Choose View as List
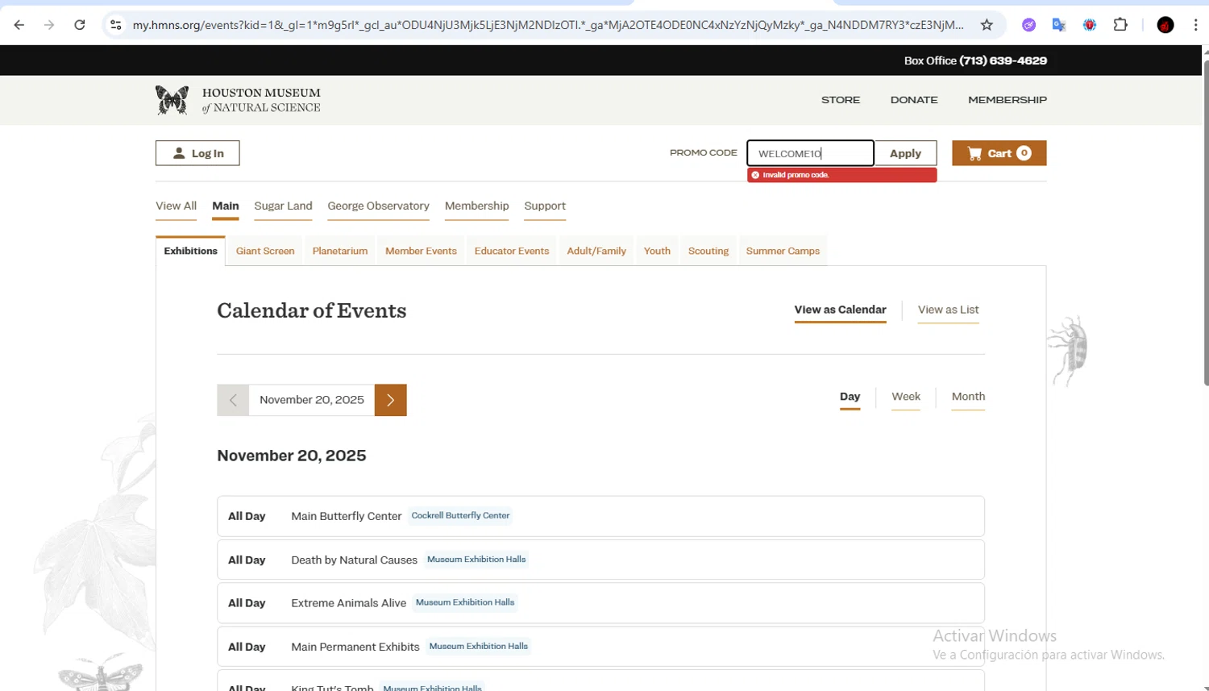1209x691 pixels. (x=948, y=310)
